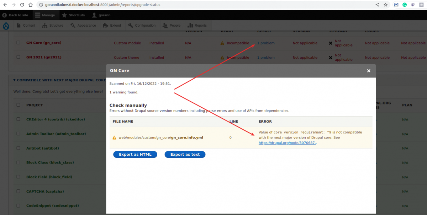Open the Content admin section
Screen dimensions: 427x215
coord(26,26)
